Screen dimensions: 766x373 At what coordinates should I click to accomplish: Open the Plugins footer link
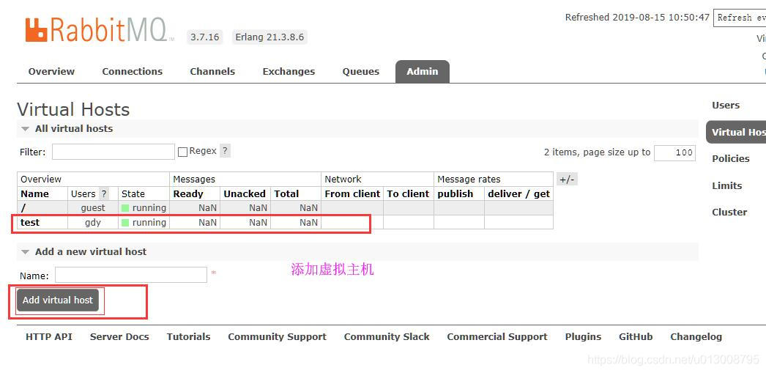584,337
